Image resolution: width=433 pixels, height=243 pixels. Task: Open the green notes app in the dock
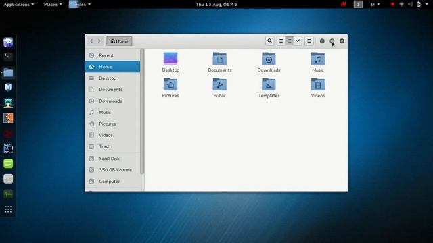click(8, 163)
